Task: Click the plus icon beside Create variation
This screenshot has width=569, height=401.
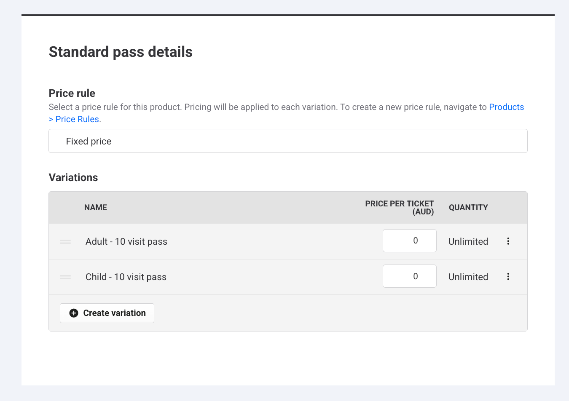Action: (x=74, y=313)
